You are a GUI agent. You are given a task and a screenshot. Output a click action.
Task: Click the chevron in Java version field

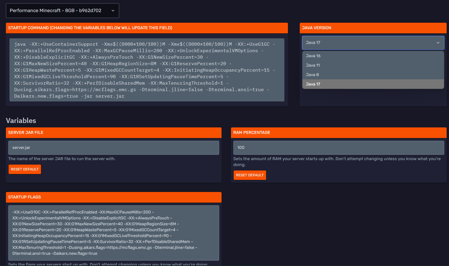pyautogui.click(x=438, y=43)
